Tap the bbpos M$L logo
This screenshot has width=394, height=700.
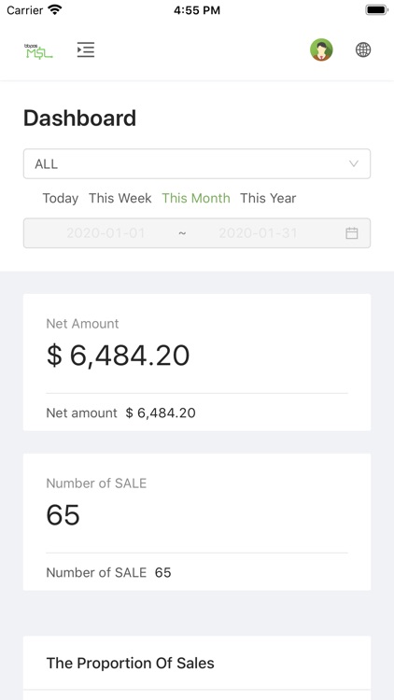38,51
